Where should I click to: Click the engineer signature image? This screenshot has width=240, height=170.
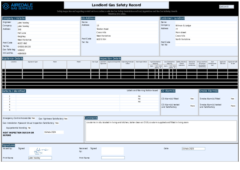[x=40, y=151]
